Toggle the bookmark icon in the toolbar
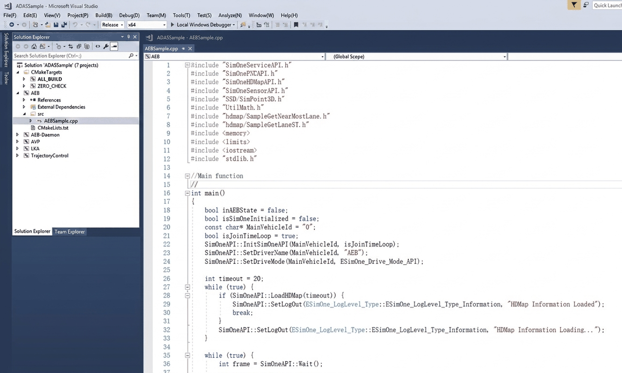Viewport: 622px width, 373px height. tap(296, 25)
